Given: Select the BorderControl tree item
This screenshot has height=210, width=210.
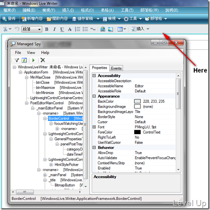Looking at the screenshot, I should pos(59,118).
